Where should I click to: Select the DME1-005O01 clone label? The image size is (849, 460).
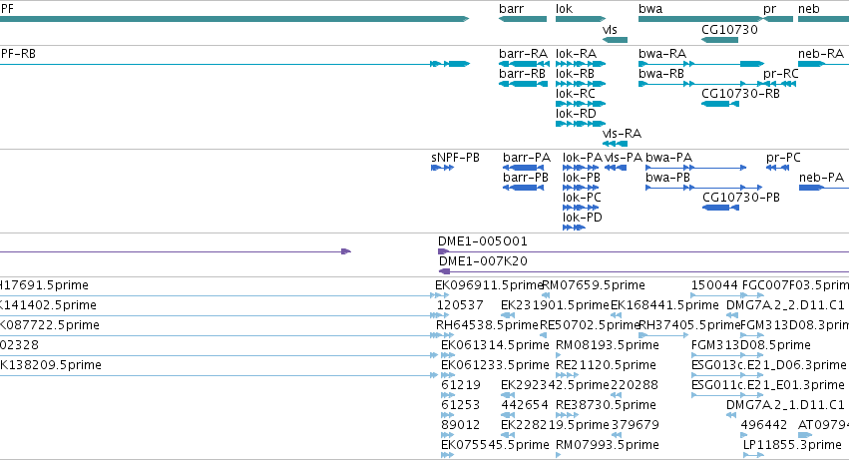[483, 241]
